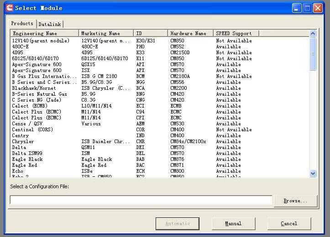Click the CM530 hardware name cell
This screenshot has height=237, width=330.
(177, 124)
